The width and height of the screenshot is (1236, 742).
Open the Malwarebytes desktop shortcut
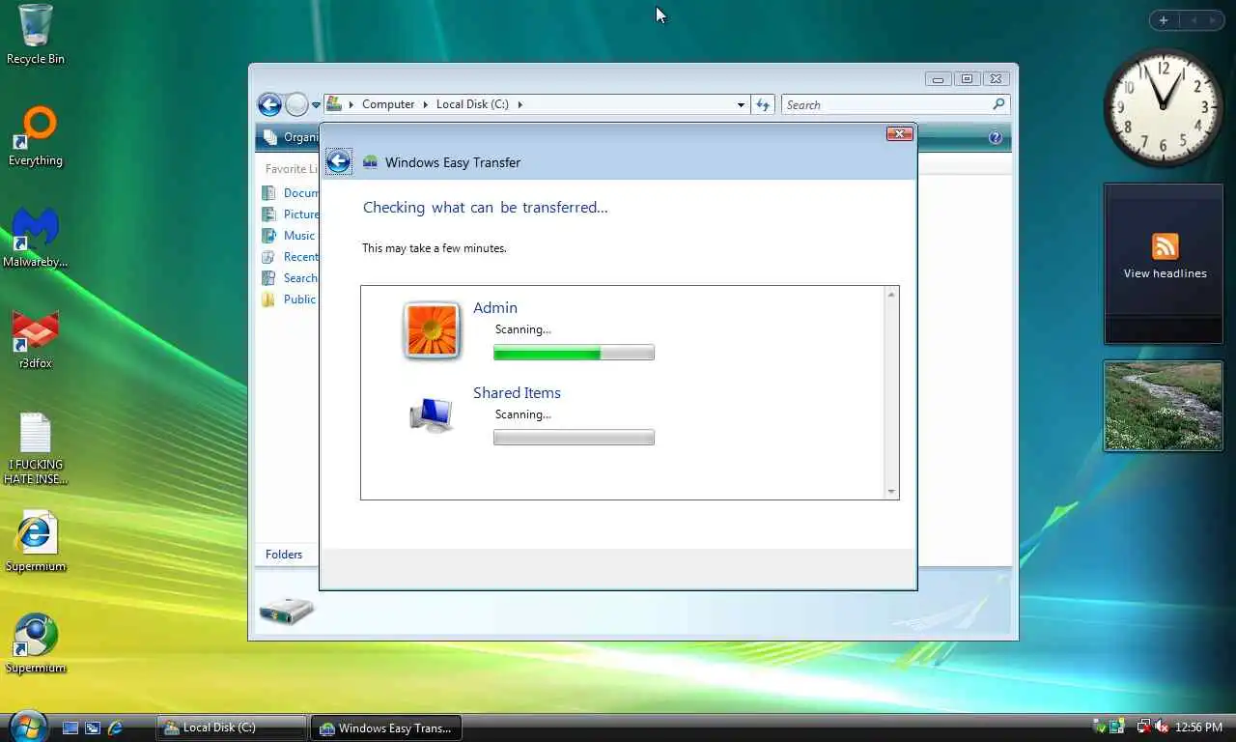pyautogui.click(x=36, y=238)
